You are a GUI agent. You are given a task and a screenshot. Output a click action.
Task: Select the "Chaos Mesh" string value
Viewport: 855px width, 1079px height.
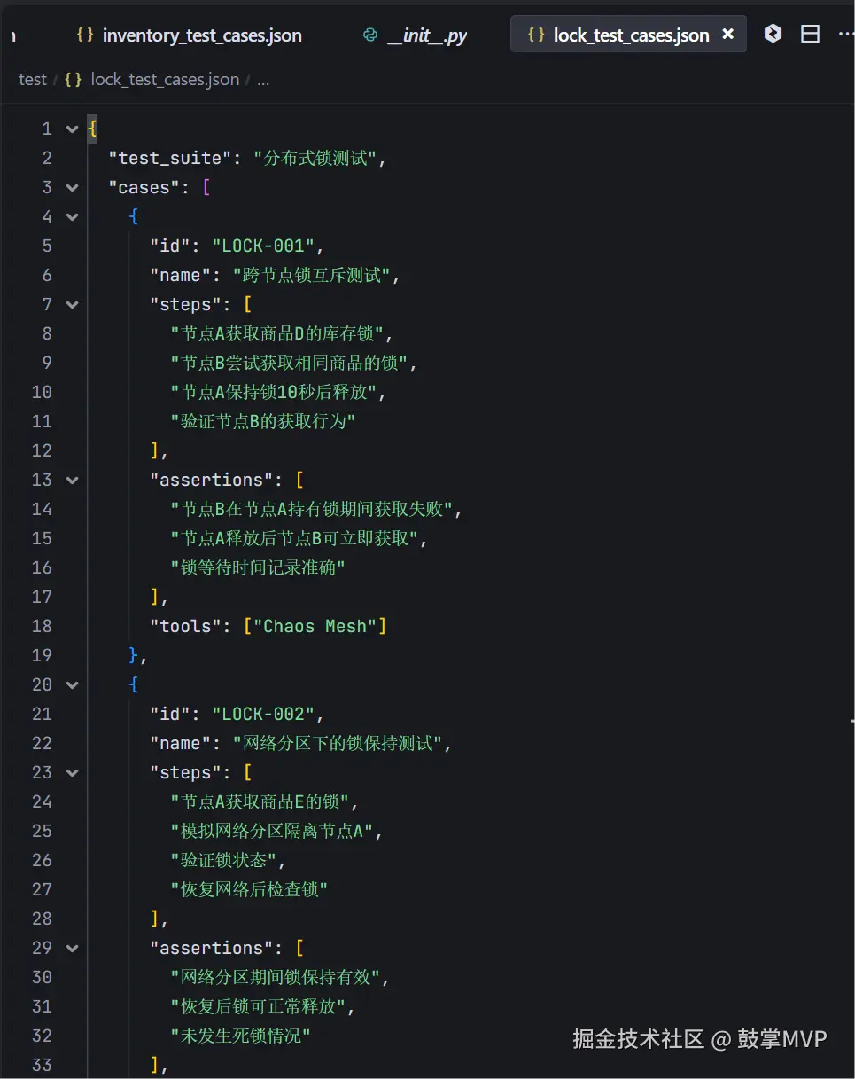point(315,626)
